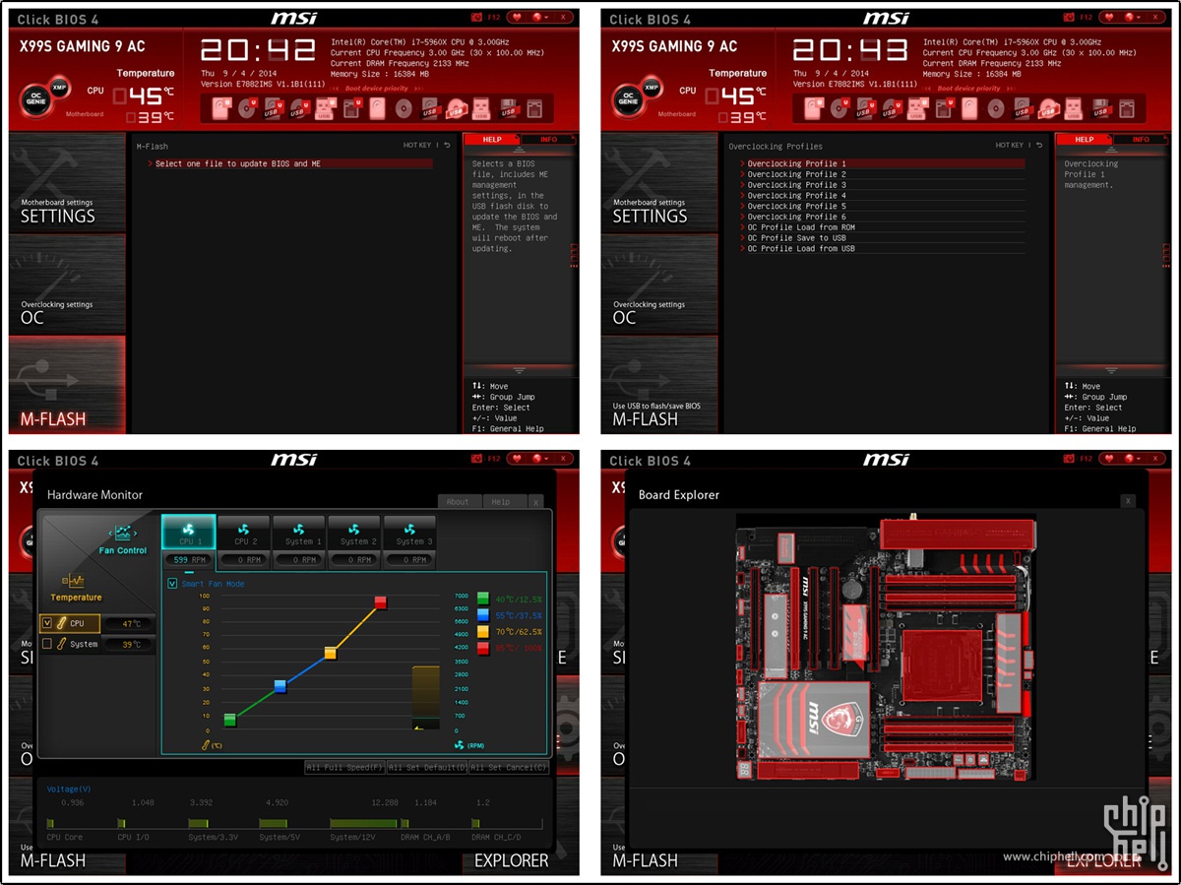
Task: Select HELP tab on the Overclocking Profiles page
Action: coord(1084,140)
